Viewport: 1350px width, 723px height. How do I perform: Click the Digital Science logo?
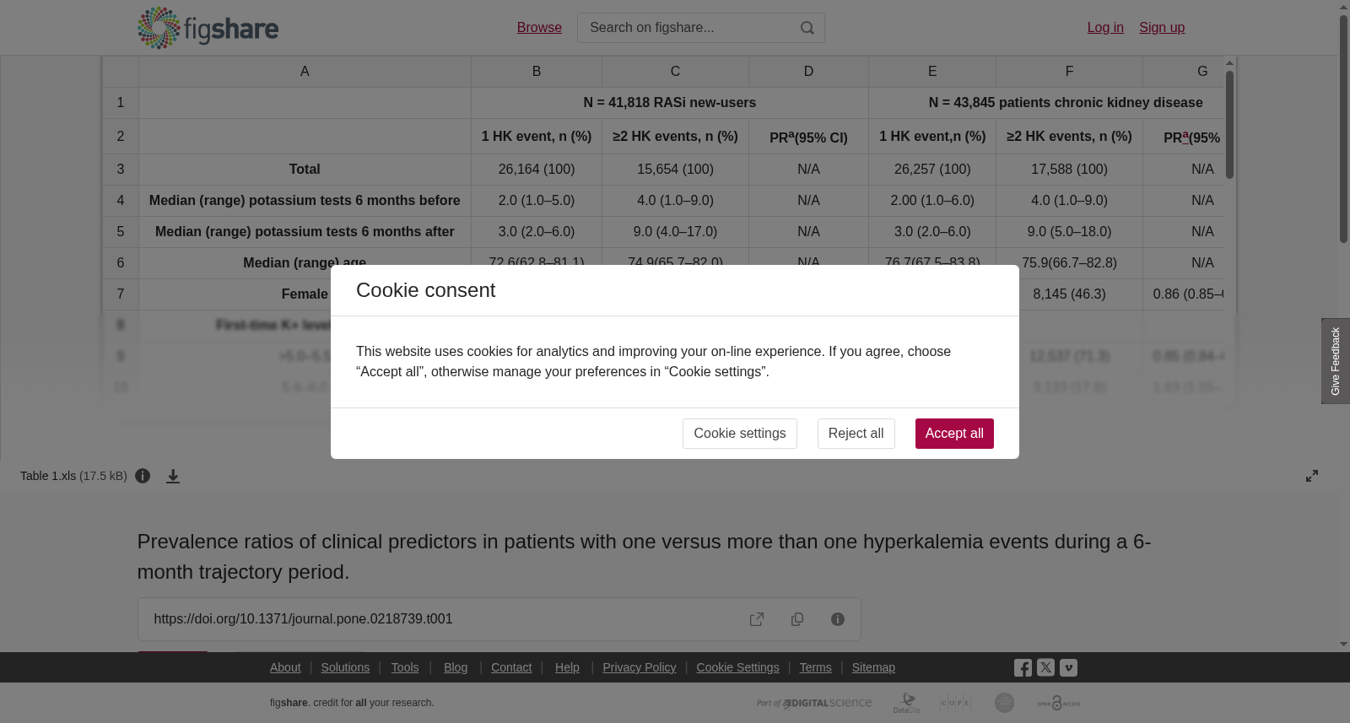click(814, 703)
